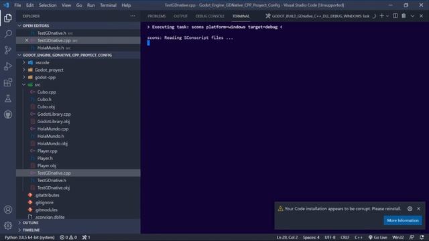
Task: Open the launch profile dropdown arrow
Action: coord(387,16)
